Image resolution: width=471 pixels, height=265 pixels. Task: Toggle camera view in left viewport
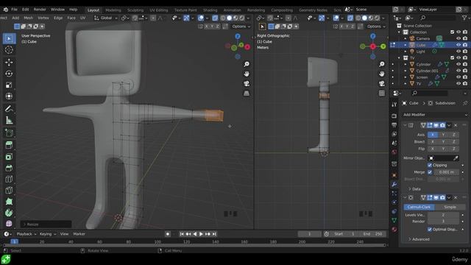tap(247, 83)
